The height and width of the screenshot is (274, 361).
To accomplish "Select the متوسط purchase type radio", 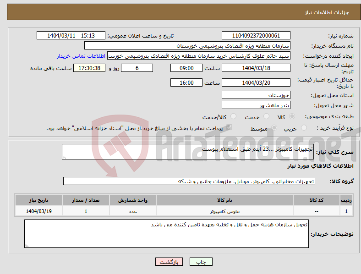I will [274, 127].
